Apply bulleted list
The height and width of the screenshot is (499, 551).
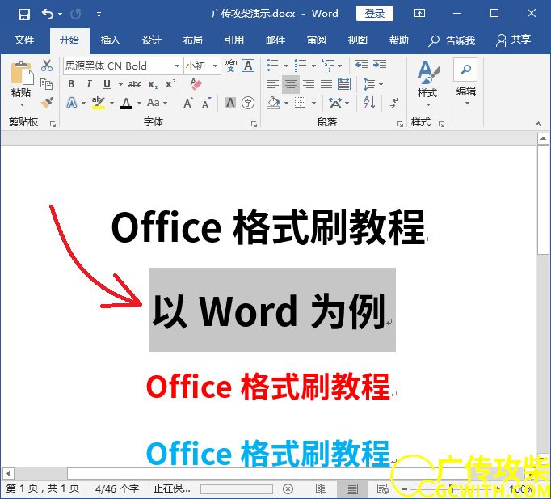(273, 66)
